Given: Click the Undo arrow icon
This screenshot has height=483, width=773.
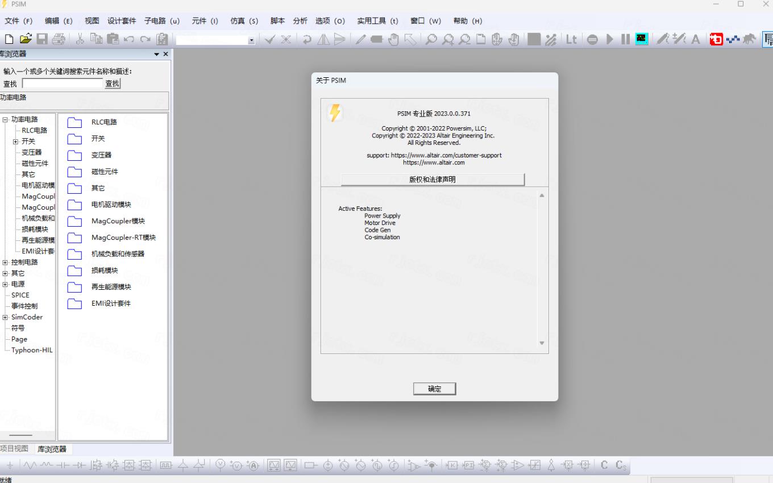Looking at the screenshot, I should (x=129, y=39).
